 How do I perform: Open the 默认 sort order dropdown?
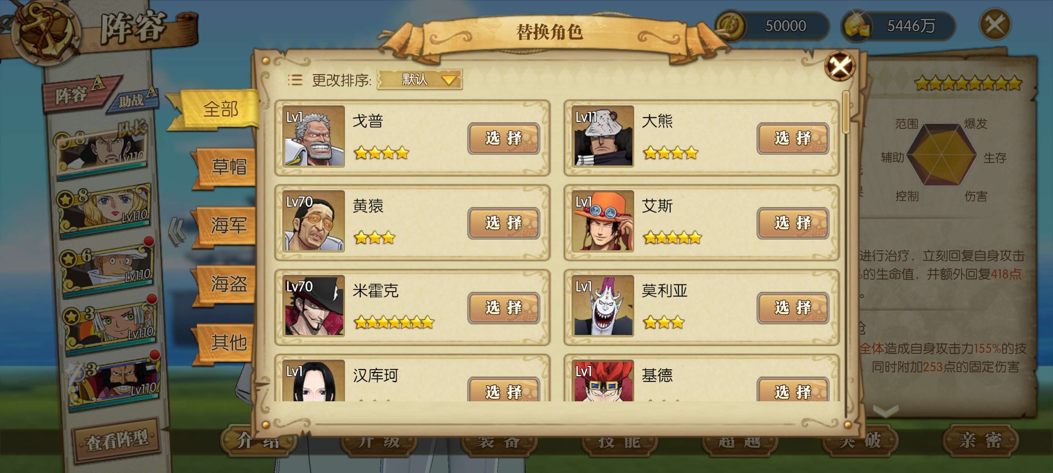[x=419, y=79]
